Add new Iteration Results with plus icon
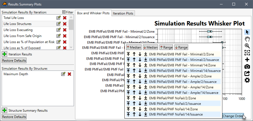Screen dimensions: 253x121 (4, 54)
